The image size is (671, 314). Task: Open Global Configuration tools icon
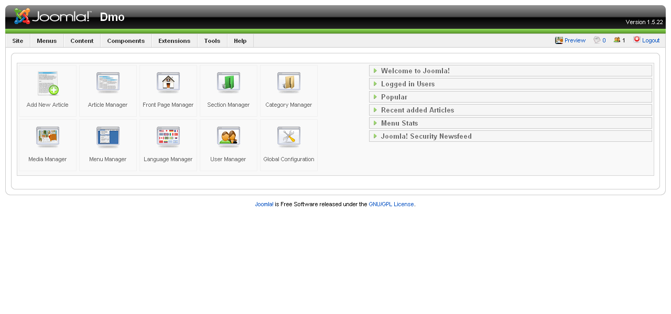[x=289, y=138]
